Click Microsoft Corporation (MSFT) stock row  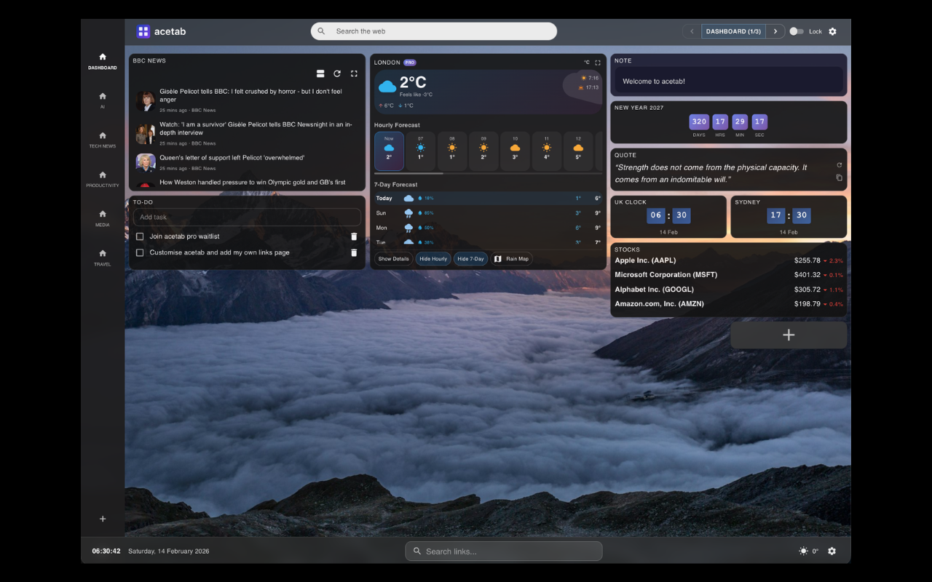[729, 275]
